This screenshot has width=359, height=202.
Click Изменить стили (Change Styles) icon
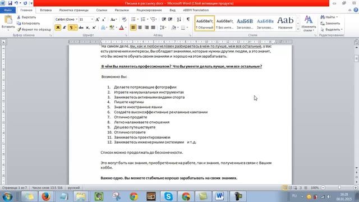(309, 24)
